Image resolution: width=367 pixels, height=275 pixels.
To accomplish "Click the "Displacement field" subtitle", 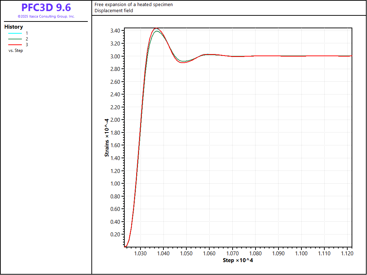I will pos(114,10).
